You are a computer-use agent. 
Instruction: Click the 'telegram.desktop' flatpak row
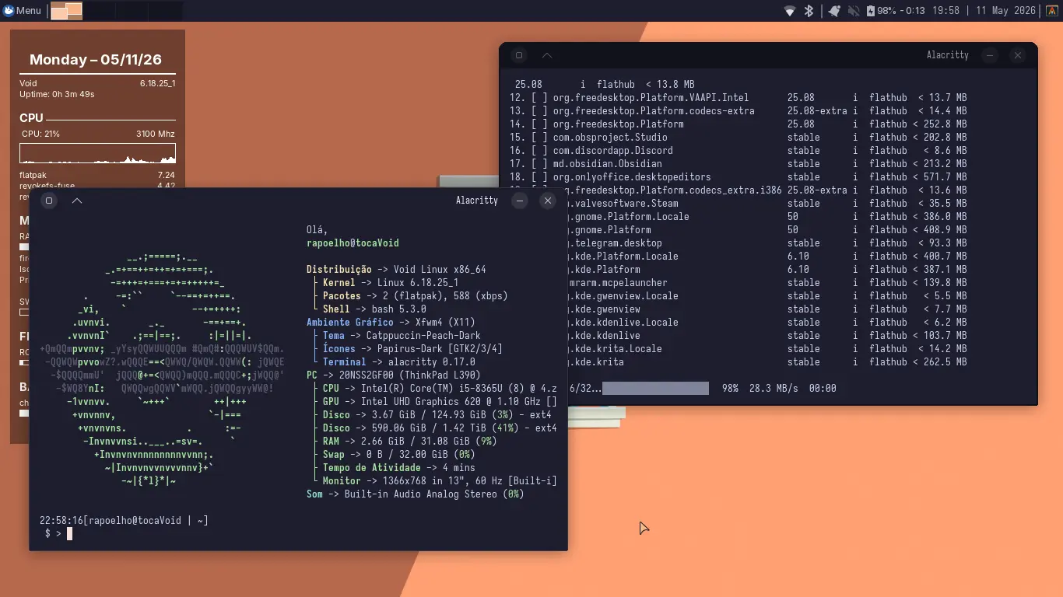coord(768,243)
